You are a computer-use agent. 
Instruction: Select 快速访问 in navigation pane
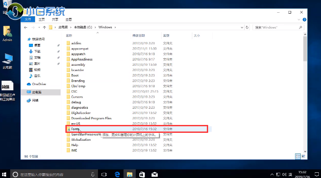coord(38,39)
